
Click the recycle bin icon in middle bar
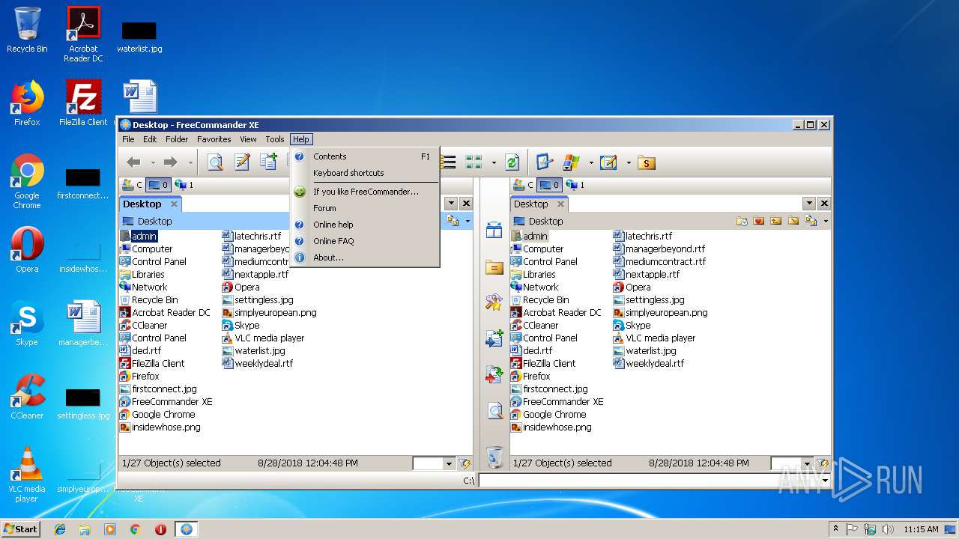pos(494,456)
